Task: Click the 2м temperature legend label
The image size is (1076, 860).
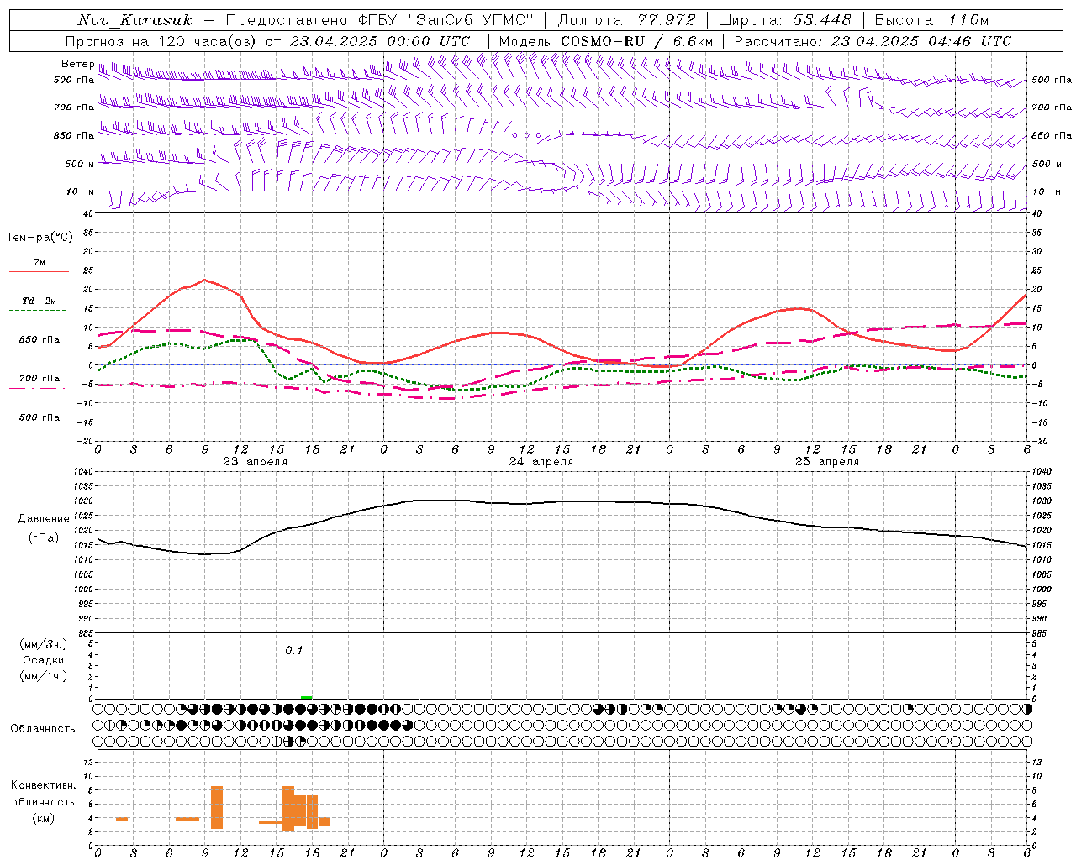Action: click(x=39, y=262)
